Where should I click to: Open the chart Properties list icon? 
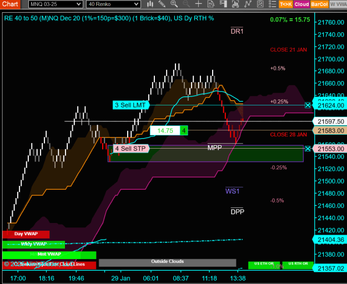[272, 4]
